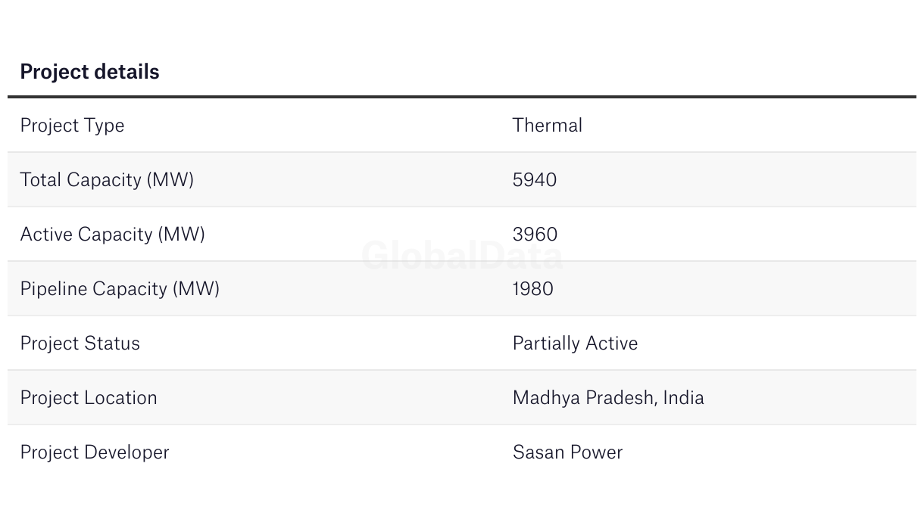The image size is (924, 510).
Task: Click the Thermal value
Action: [x=548, y=125]
